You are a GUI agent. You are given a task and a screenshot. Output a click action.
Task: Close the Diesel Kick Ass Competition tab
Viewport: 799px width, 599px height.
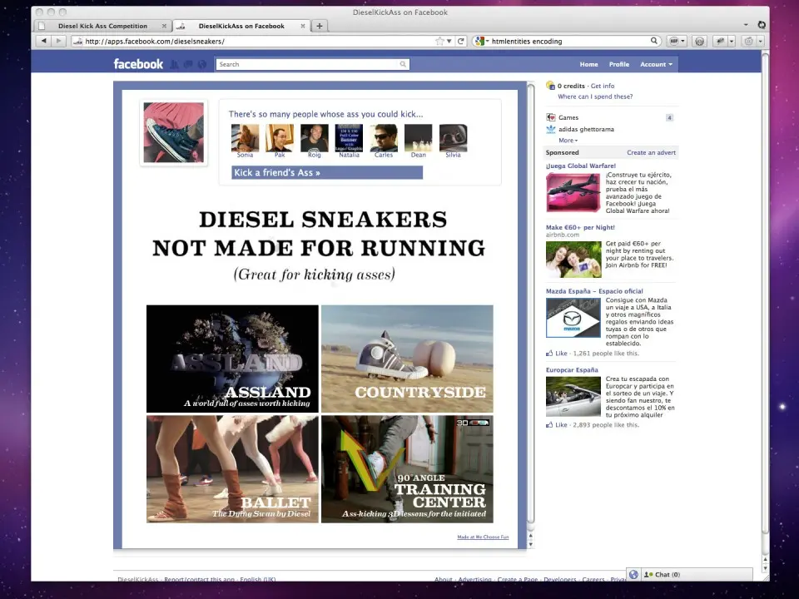tap(164, 26)
